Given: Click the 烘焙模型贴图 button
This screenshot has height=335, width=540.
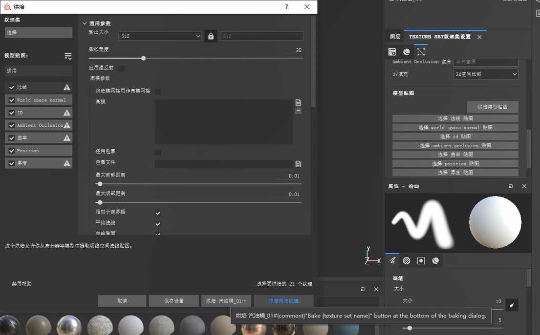Looking at the screenshot, I should (x=492, y=107).
